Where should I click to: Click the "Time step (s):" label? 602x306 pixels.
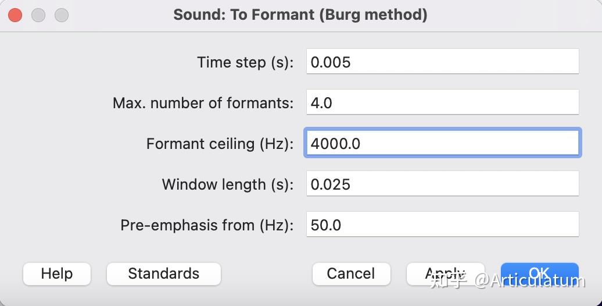click(245, 62)
